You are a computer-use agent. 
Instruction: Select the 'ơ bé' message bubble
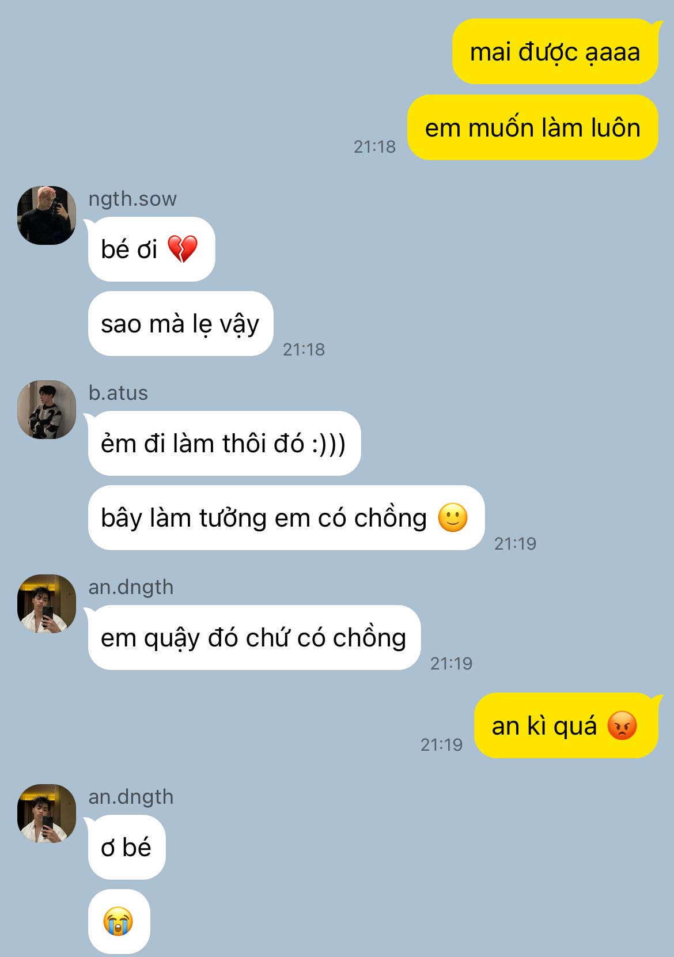pyautogui.click(x=127, y=847)
